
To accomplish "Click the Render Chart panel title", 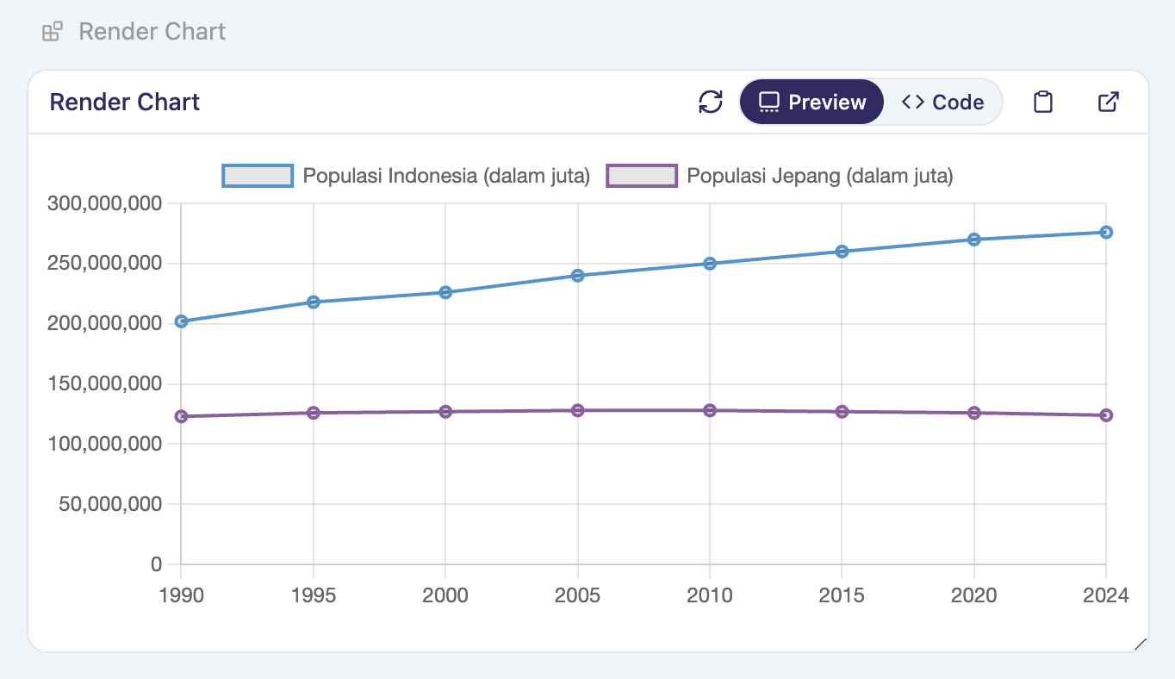I will [125, 102].
